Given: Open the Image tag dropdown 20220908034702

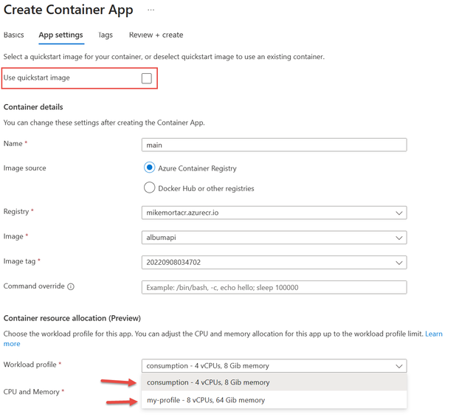Looking at the screenshot, I should (x=274, y=263).
